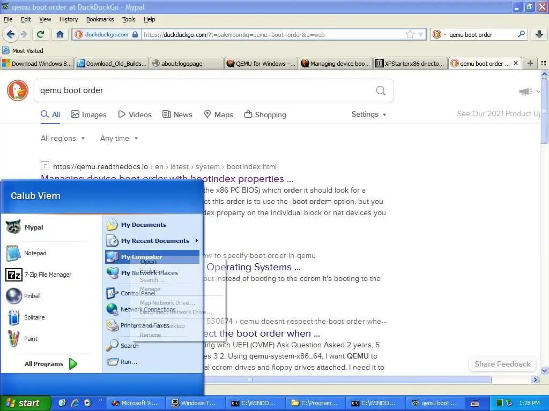Click horizontal scrollbar right arrow
549x411 pixels.
(535, 379)
